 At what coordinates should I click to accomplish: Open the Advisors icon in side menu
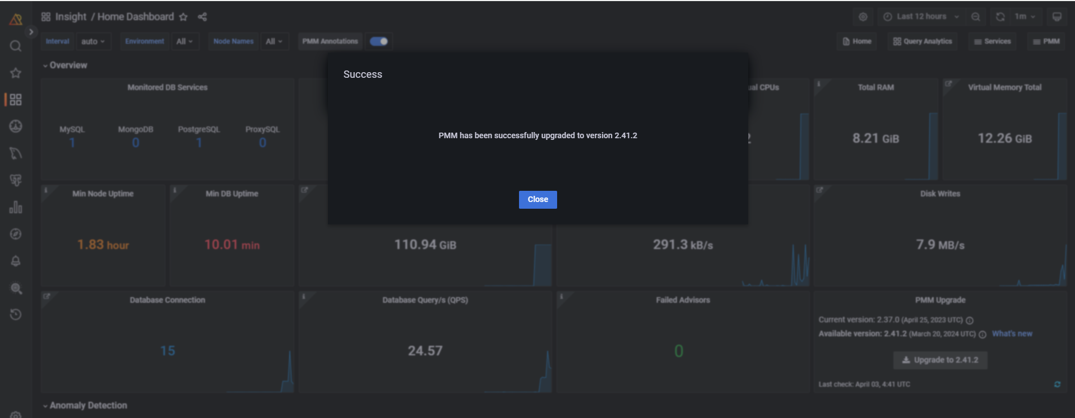(x=16, y=288)
